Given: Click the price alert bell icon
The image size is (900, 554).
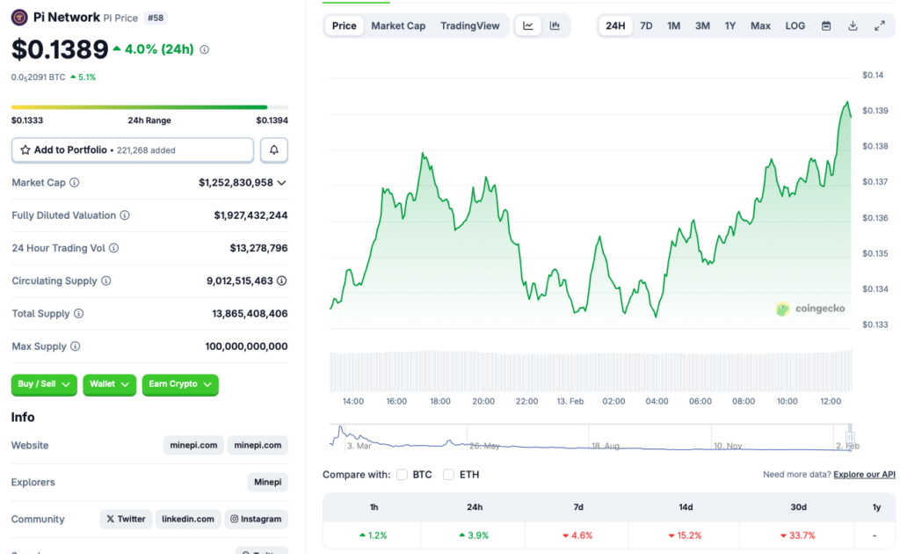Looking at the screenshot, I should coord(273,150).
